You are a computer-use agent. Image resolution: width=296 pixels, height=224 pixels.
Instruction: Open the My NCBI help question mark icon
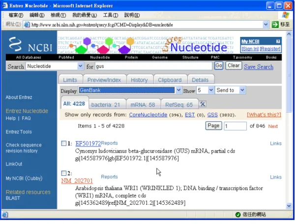pyautogui.click(x=278, y=41)
